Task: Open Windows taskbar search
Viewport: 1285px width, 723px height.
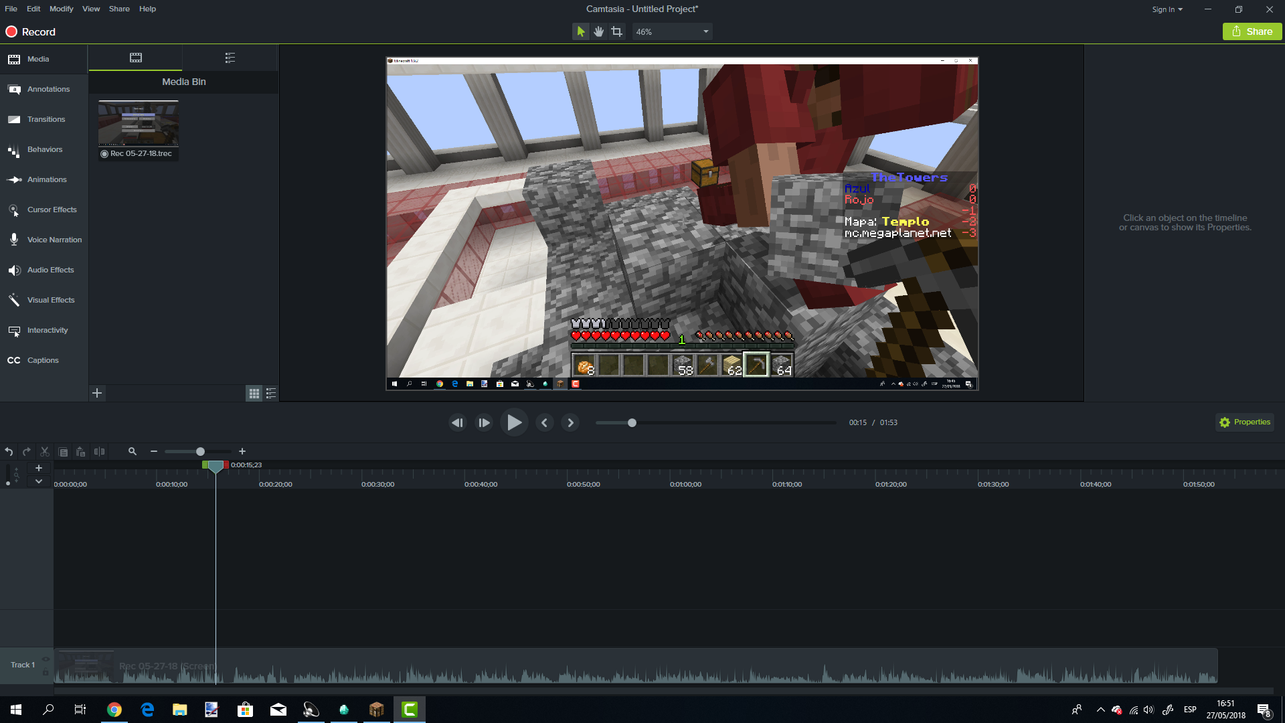Action: point(48,710)
